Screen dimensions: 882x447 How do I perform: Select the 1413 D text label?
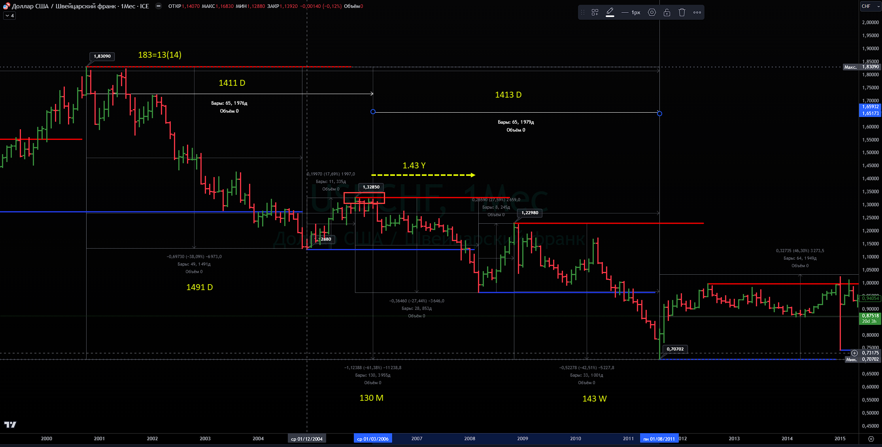point(508,95)
